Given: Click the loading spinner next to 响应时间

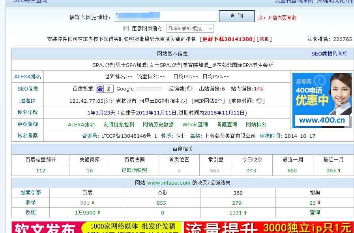Looking at the screenshot, I should 260,101.
